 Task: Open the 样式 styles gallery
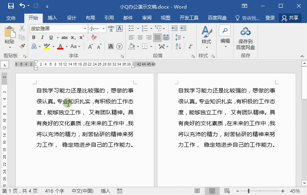207,37
